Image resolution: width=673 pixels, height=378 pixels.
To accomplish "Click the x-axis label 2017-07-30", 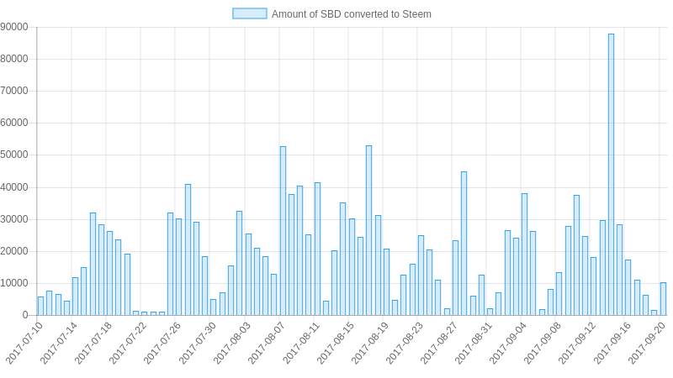I will coord(197,344).
